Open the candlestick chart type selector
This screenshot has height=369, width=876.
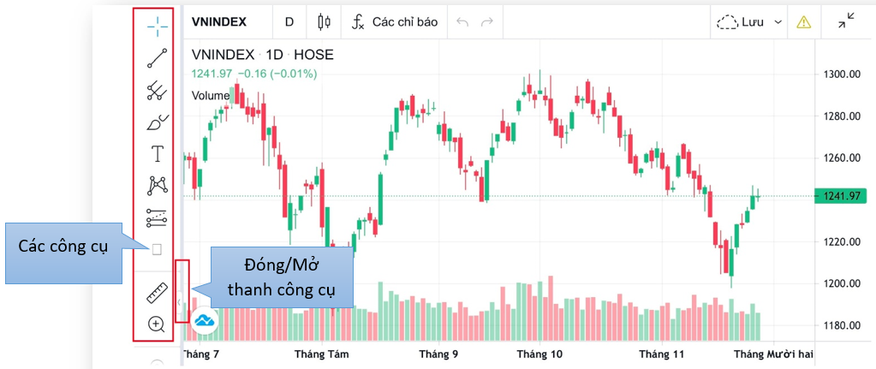click(x=324, y=22)
